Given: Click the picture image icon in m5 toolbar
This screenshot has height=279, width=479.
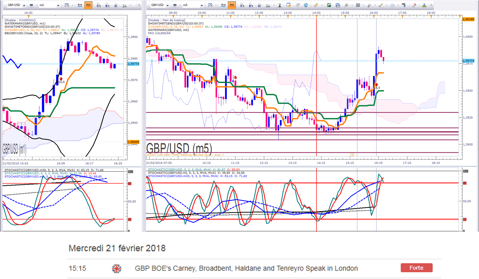Looking at the screenshot, I should pos(329,5).
